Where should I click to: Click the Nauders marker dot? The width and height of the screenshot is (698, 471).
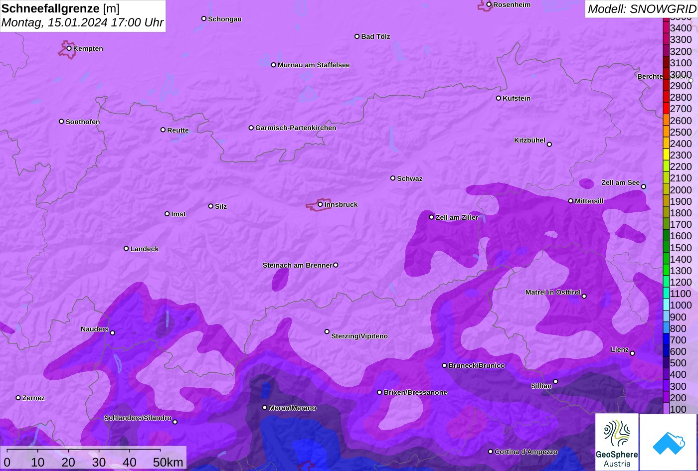click(113, 333)
